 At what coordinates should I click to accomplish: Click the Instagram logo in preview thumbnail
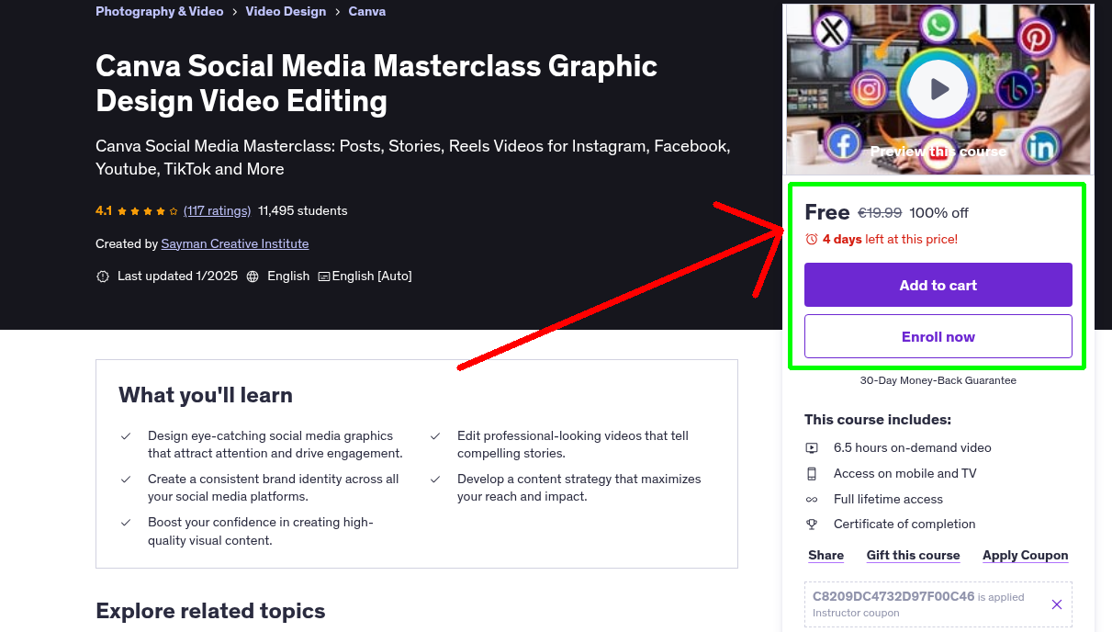click(869, 90)
